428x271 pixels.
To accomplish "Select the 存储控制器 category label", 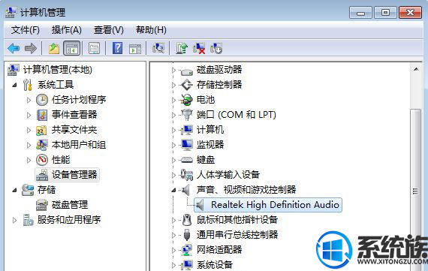I will 219,85.
